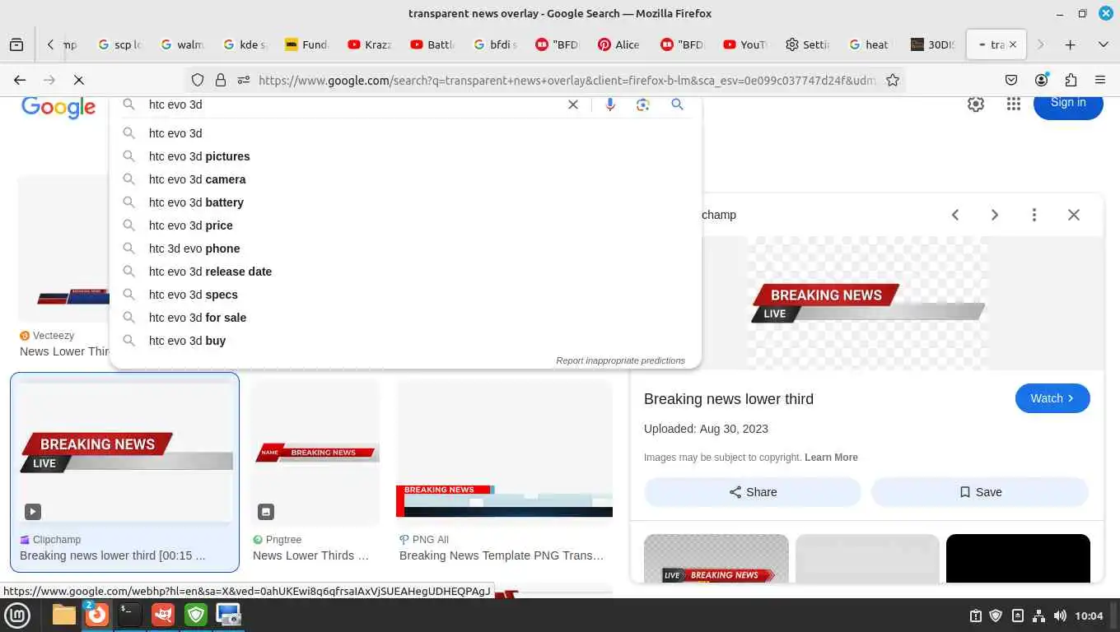Image resolution: width=1120 pixels, height=632 pixels.
Task: Switch to the 'walm' tab
Action: click(x=183, y=44)
